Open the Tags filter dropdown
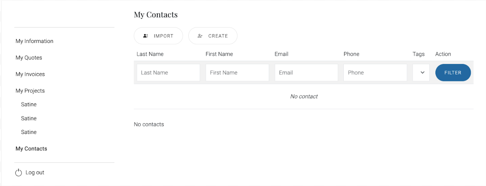The height and width of the screenshot is (186, 486). click(421, 73)
